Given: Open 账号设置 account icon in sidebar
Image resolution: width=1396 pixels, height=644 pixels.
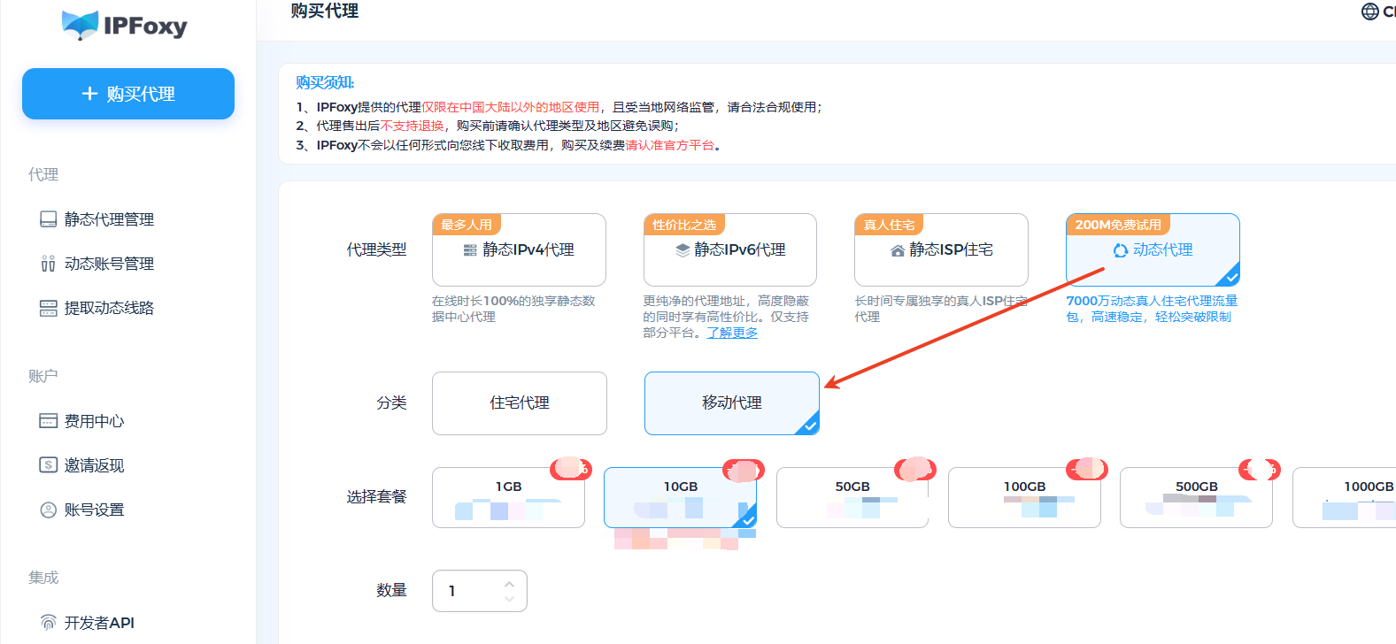Looking at the screenshot, I should pyautogui.click(x=48, y=510).
